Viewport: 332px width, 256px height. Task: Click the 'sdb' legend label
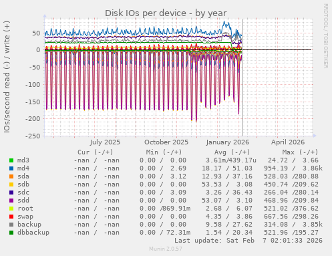[x=23, y=184]
